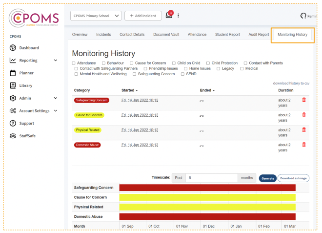Tick Mental Health and Wellbeing checkbox

tap(76, 74)
